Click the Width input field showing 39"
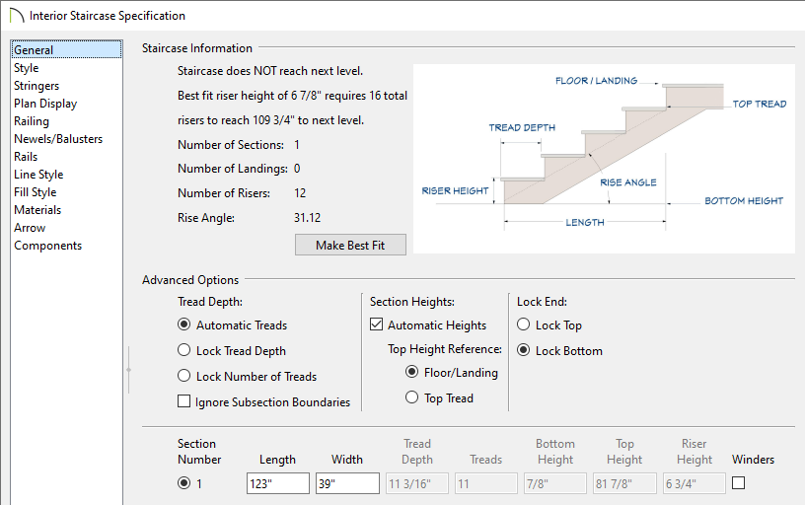This screenshot has width=805, height=505. pyautogui.click(x=347, y=483)
